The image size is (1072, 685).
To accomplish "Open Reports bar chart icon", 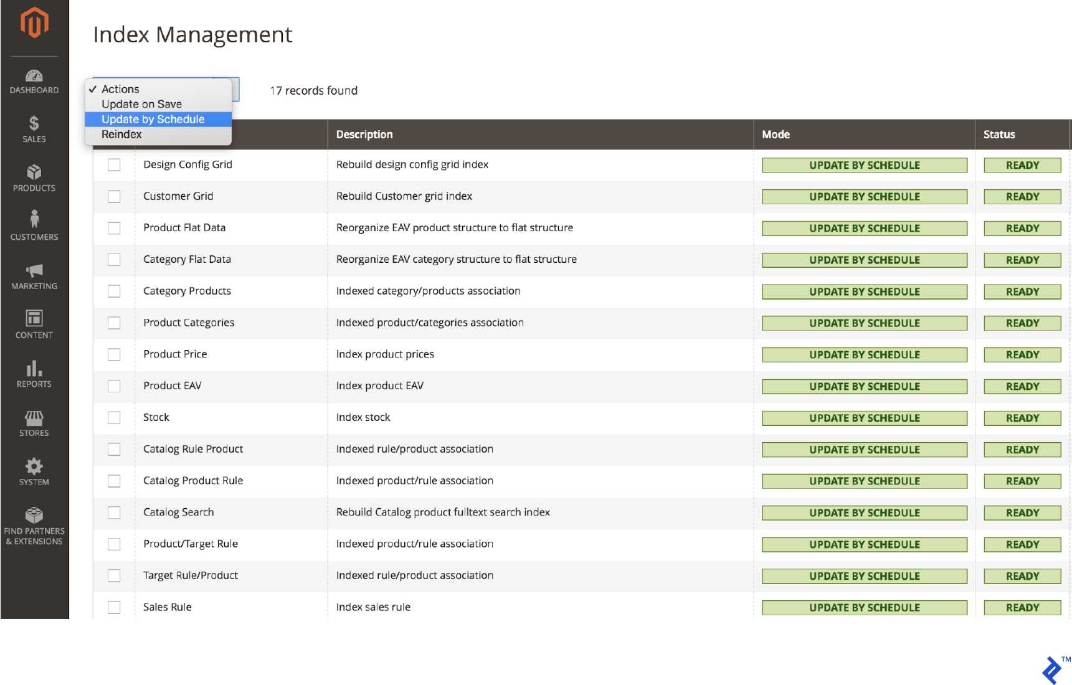I will coord(34,368).
